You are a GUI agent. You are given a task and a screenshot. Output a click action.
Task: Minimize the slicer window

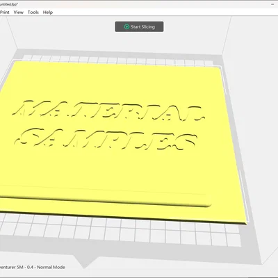point(272,4)
